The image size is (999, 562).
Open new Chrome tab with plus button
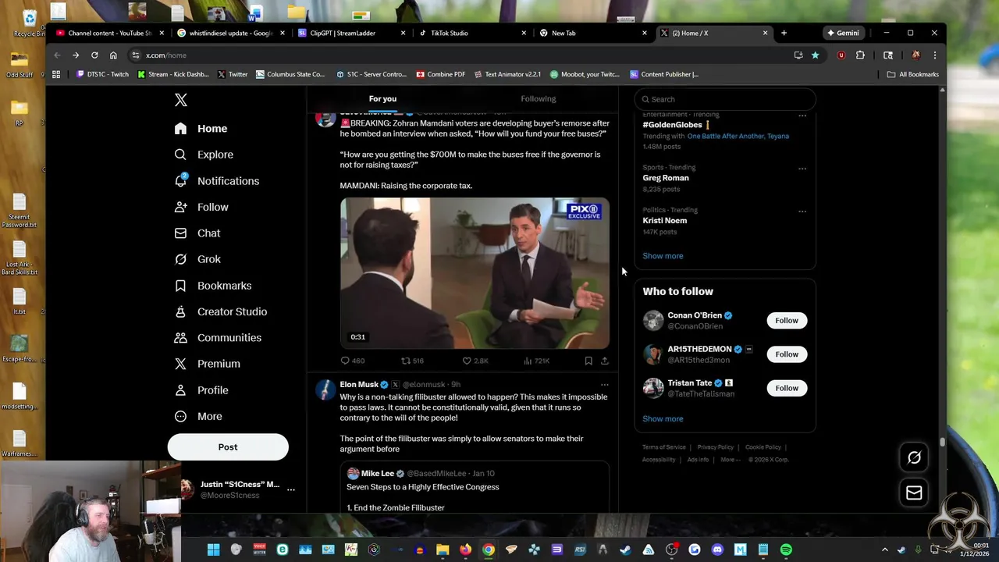coord(784,33)
